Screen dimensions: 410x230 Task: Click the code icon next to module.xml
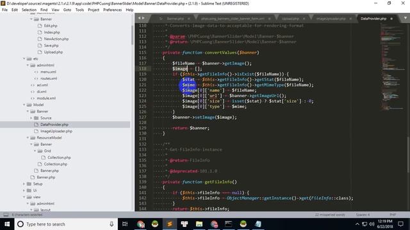tap(33, 98)
